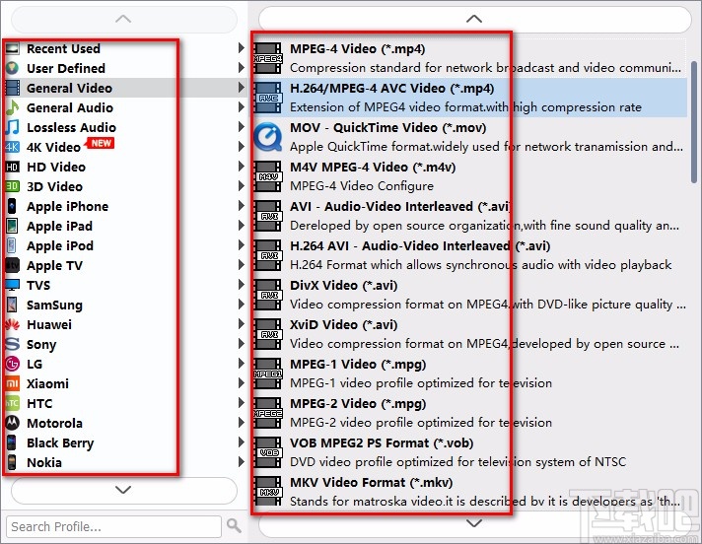
Task: Click the Apple TV icon
Action: [x=12, y=265]
